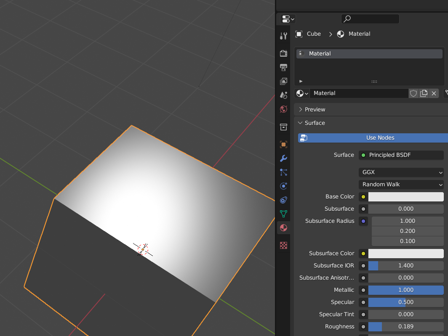Click the Principled BSDF surface shader button
Image resolution: width=448 pixels, height=336 pixels.
pos(401,155)
